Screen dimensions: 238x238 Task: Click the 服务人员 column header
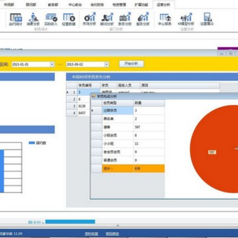(x=128, y=85)
